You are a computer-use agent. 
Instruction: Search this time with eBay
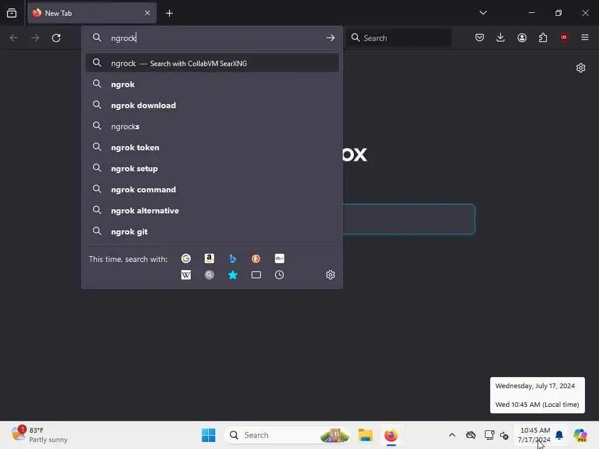(x=279, y=258)
